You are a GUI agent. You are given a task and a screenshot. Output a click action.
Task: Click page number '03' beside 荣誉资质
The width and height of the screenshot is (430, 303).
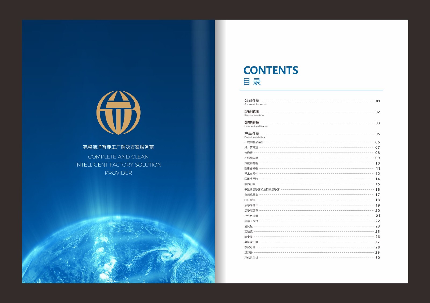coord(378,123)
